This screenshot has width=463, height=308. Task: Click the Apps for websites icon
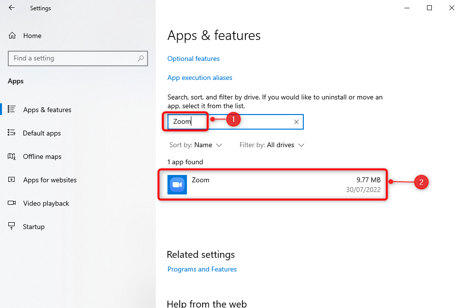tap(12, 180)
